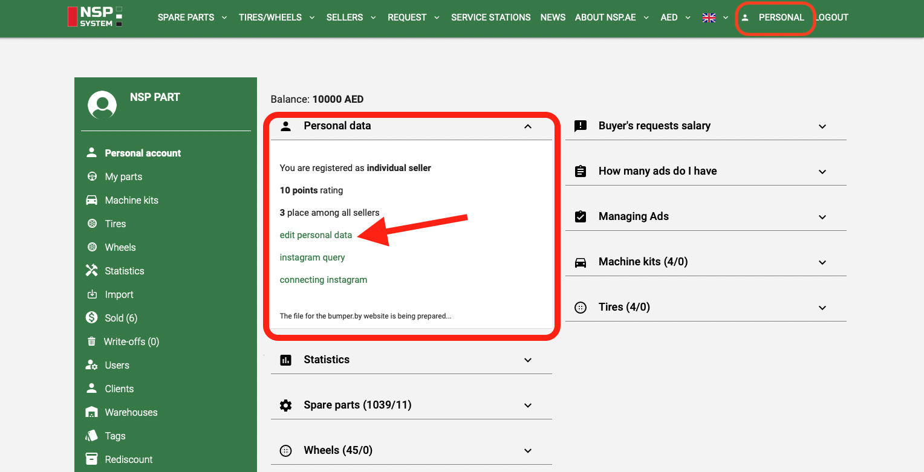Click the dollar icon next to Sold (6)
Screen dimensions: 924x472
[92, 318]
